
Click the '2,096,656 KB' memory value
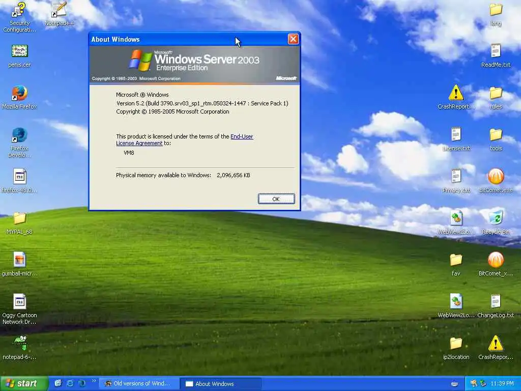[x=233, y=175]
